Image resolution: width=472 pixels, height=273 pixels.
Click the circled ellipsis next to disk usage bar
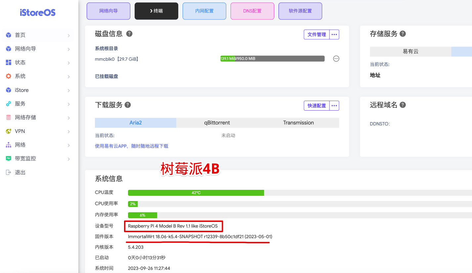point(336,58)
